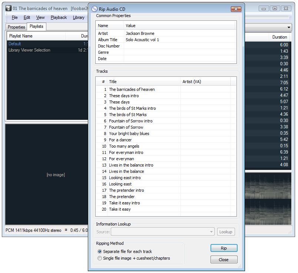Switch to the Playlists tab
The width and height of the screenshot is (298, 273).
(36, 26)
